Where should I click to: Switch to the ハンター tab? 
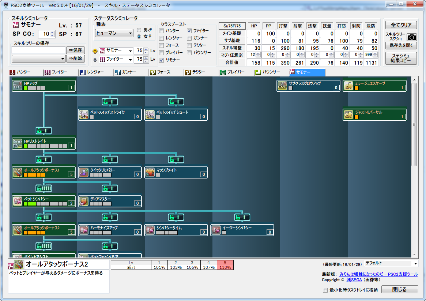click(26, 72)
